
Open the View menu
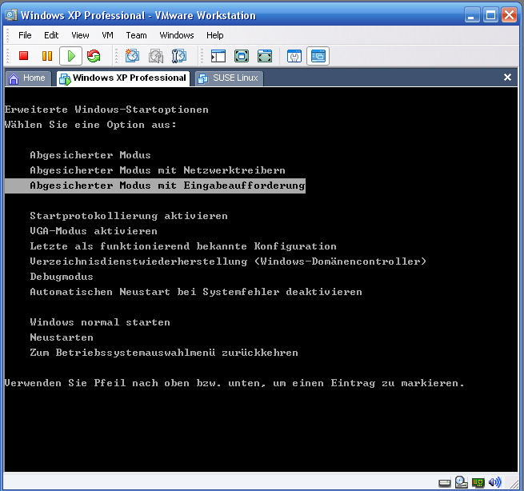[x=80, y=35]
